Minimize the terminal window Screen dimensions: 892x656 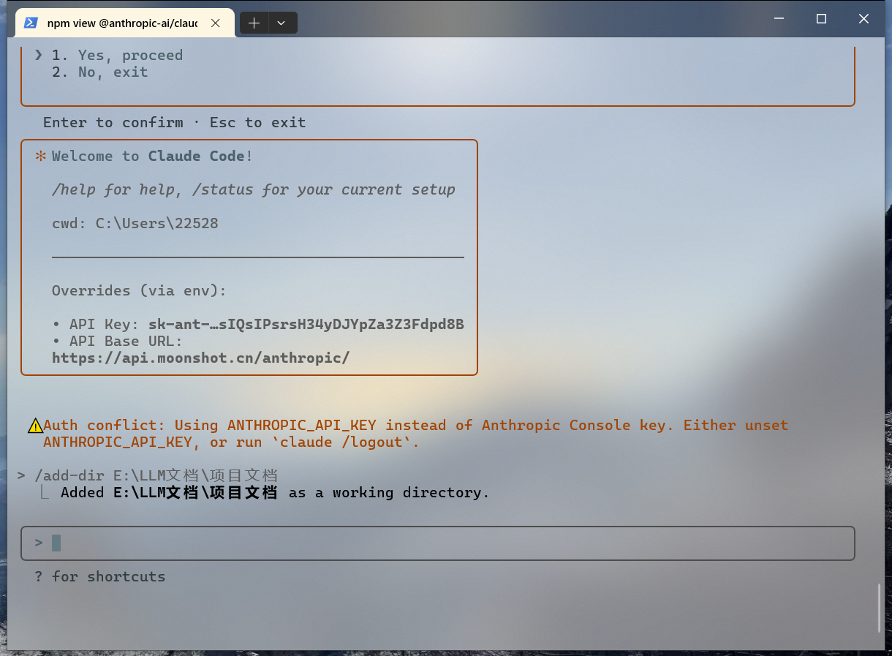pyautogui.click(x=779, y=19)
